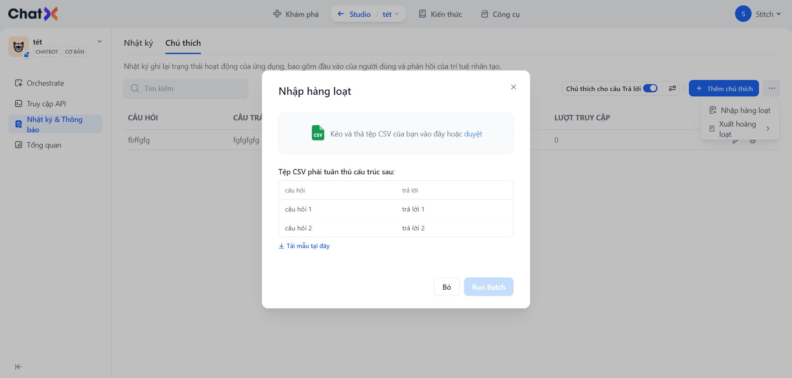Toggle Chú thích cho câu Trả lời switch
Screen dimensions: 792x378
tap(651, 89)
